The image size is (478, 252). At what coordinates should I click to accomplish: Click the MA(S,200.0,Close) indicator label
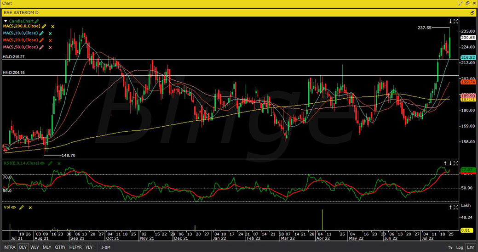pos(21,27)
